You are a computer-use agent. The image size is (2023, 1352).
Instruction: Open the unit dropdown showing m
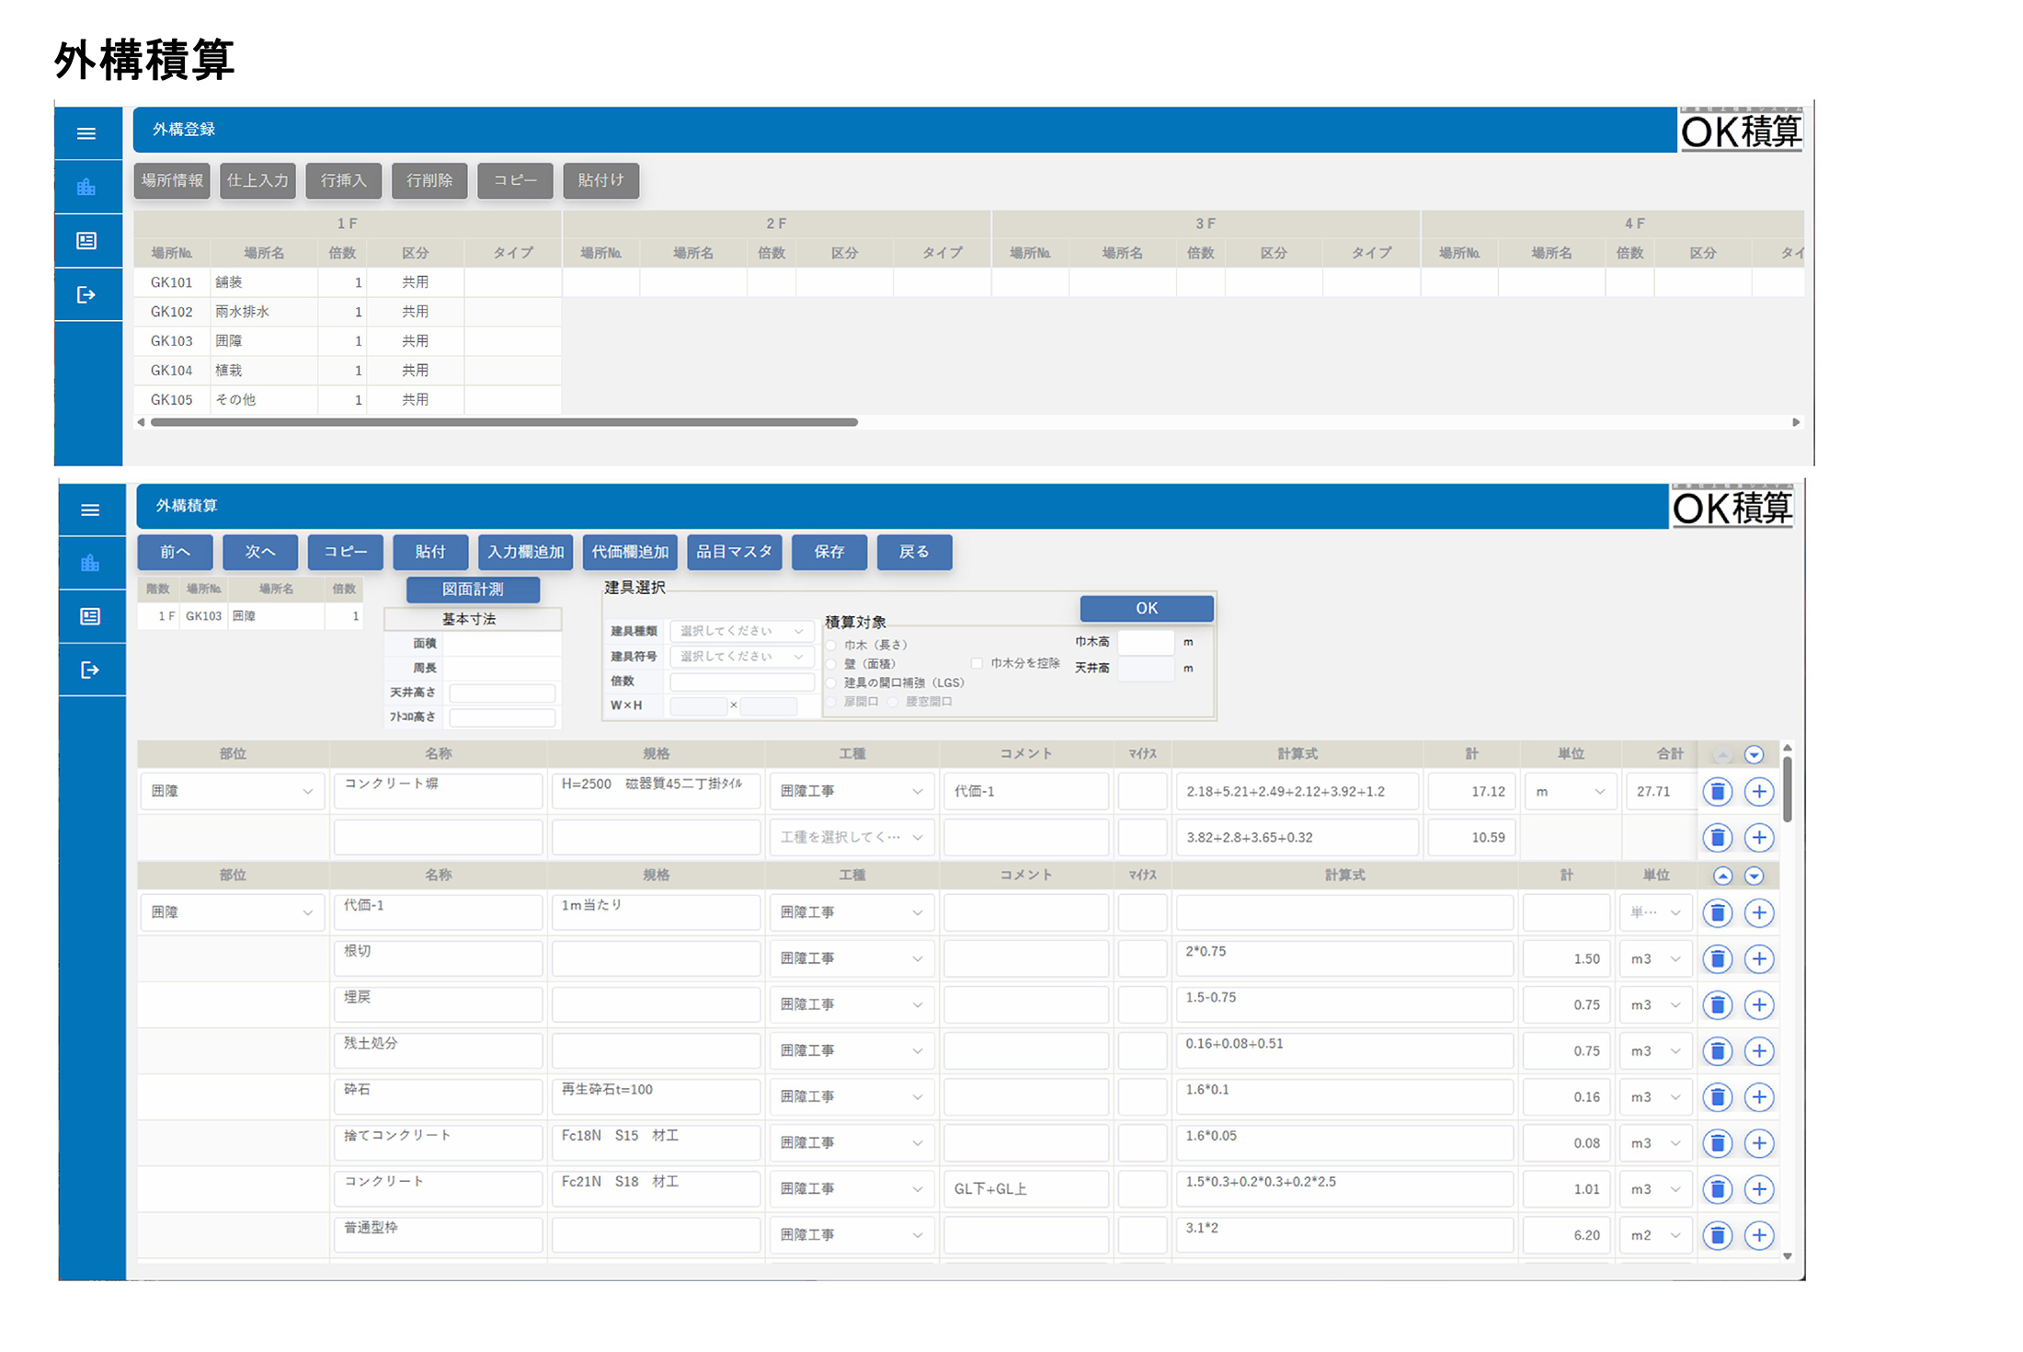[1571, 791]
